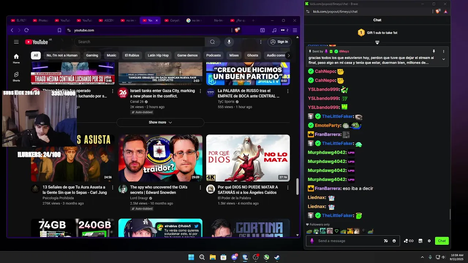Viewport: 468px width, 263px height.
Task: Select the Latin Hip Hop chip
Action: tap(158, 56)
